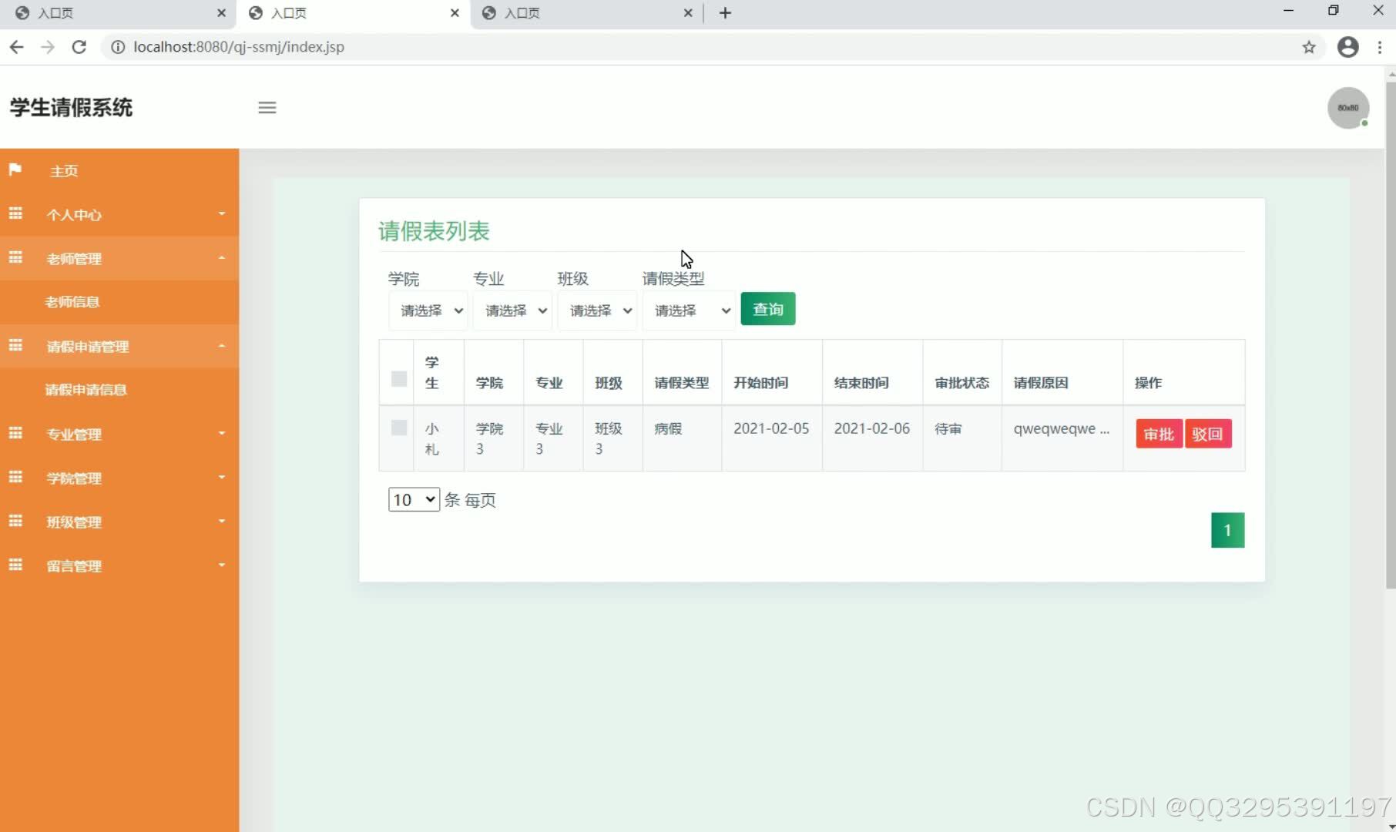The height and width of the screenshot is (832, 1396).
Task: Click the grid icon beside 留言管理
Action: click(15, 565)
